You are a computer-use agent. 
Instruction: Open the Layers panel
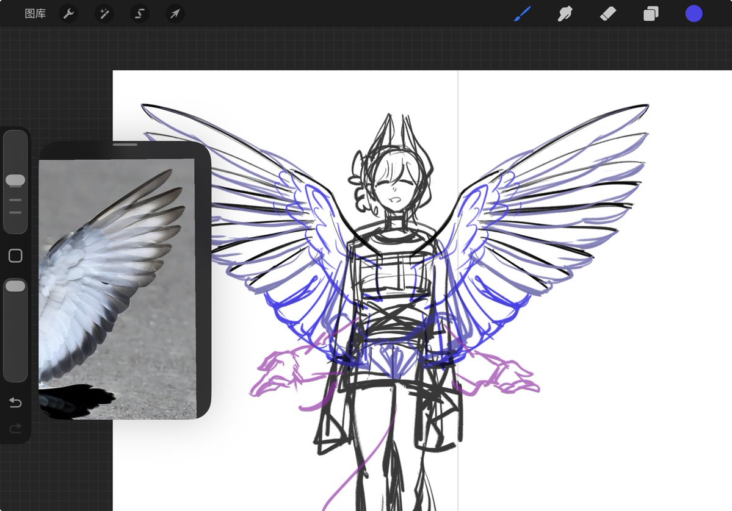click(651, 13)
